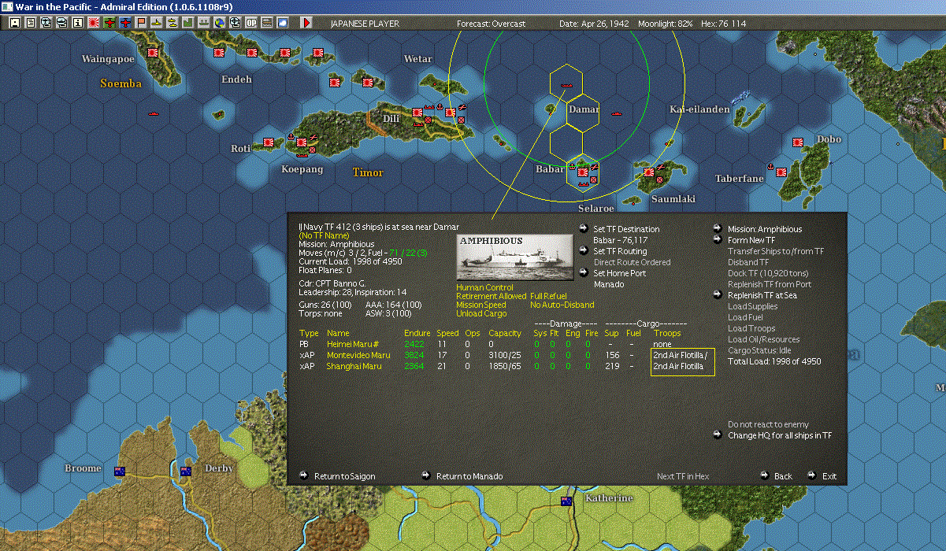The image size is (946, 551).
Task: Toggle Unload Cargo setting
Action: click(x=482, y=313)
